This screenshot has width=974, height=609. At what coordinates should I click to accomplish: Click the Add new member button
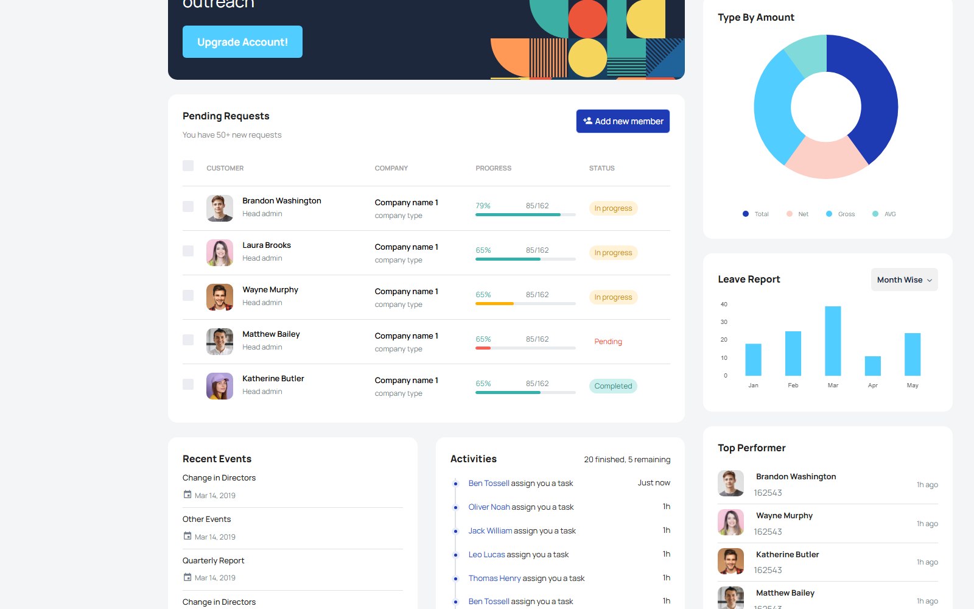623,121
